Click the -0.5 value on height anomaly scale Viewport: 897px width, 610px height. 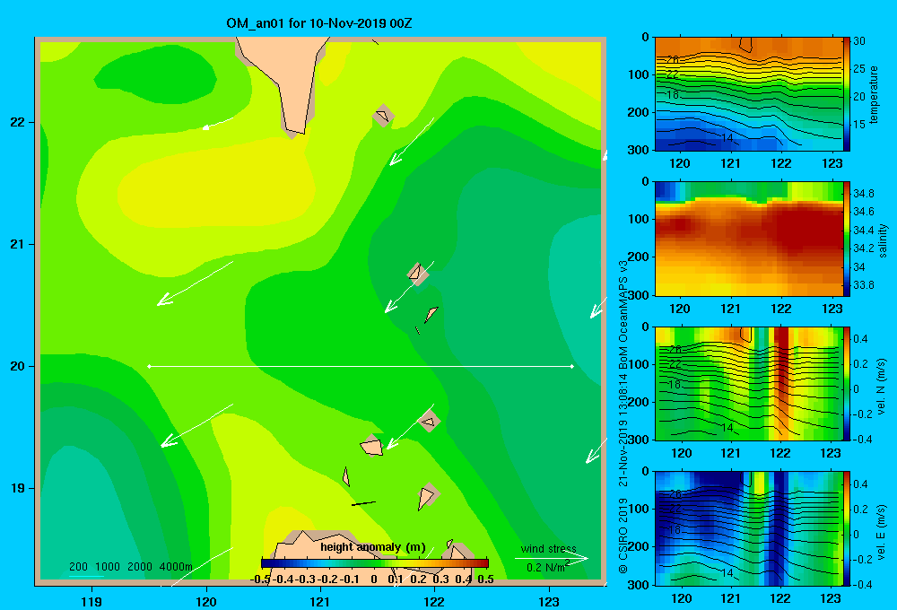click(x=260, y=579)
